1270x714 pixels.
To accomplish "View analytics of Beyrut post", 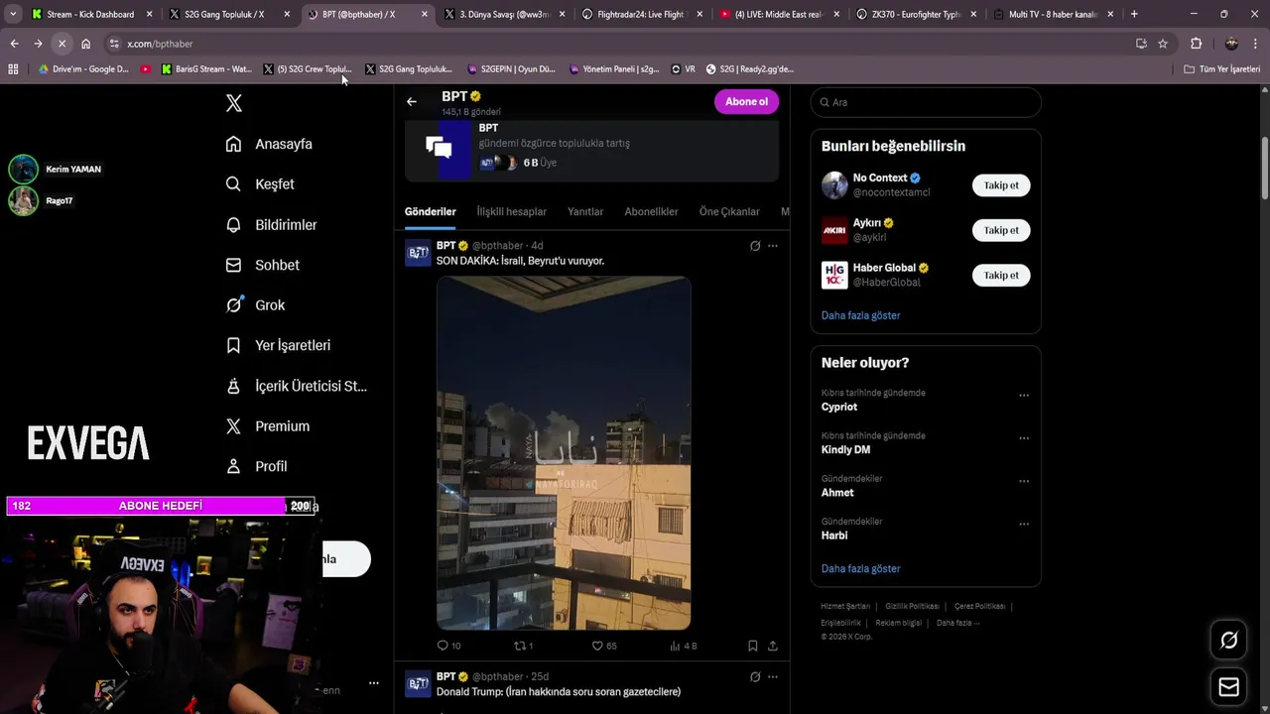I will click(683, 646).
